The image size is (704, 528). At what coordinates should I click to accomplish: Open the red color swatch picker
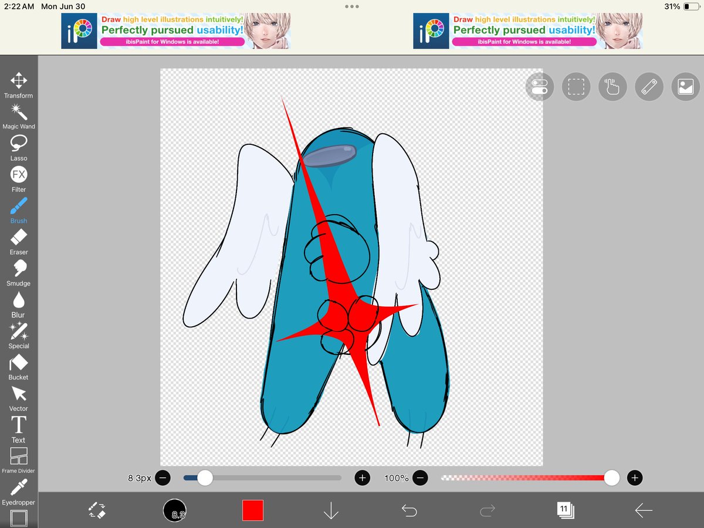[x=253, y=510]
